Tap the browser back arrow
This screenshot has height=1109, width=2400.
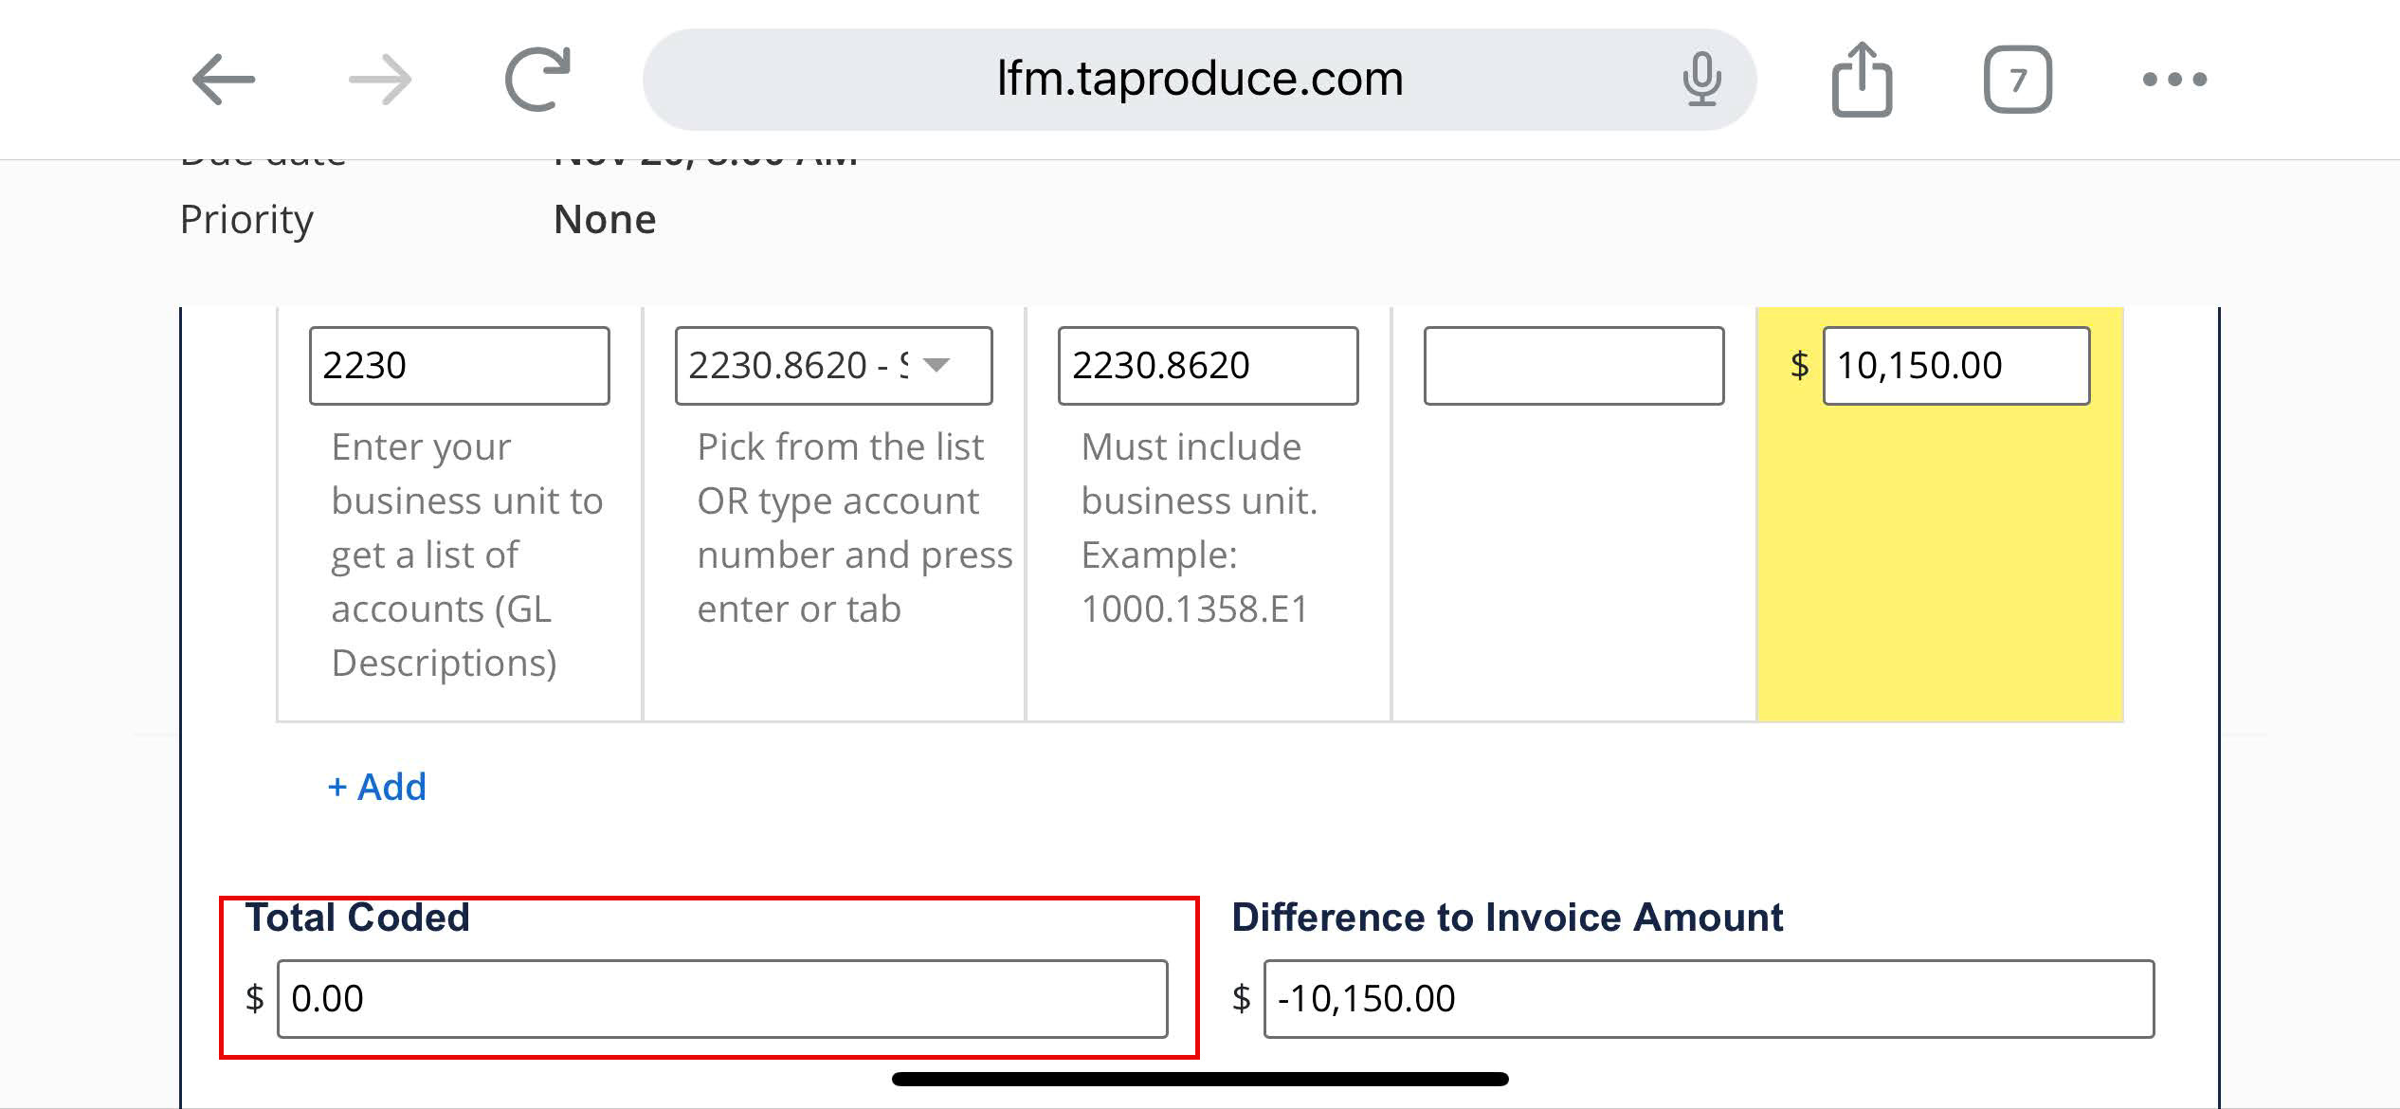(223, 79)
